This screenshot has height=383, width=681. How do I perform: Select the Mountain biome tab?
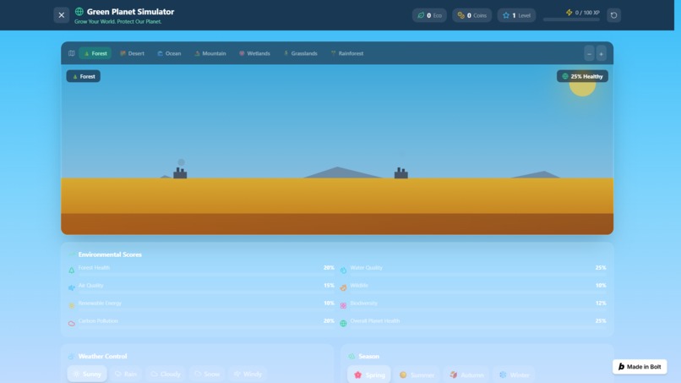pos(210,53)
